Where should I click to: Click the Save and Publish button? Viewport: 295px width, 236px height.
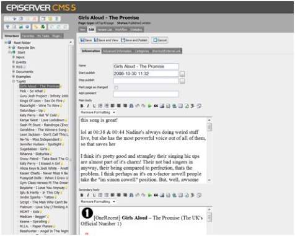click(134, 40)
